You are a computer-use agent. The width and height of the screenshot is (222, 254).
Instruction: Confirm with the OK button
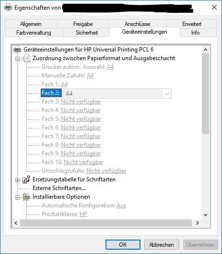123,244
